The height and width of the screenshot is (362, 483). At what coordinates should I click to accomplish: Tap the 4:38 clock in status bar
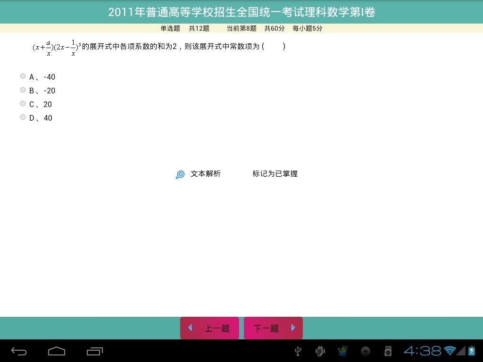[x=422, y=351]
